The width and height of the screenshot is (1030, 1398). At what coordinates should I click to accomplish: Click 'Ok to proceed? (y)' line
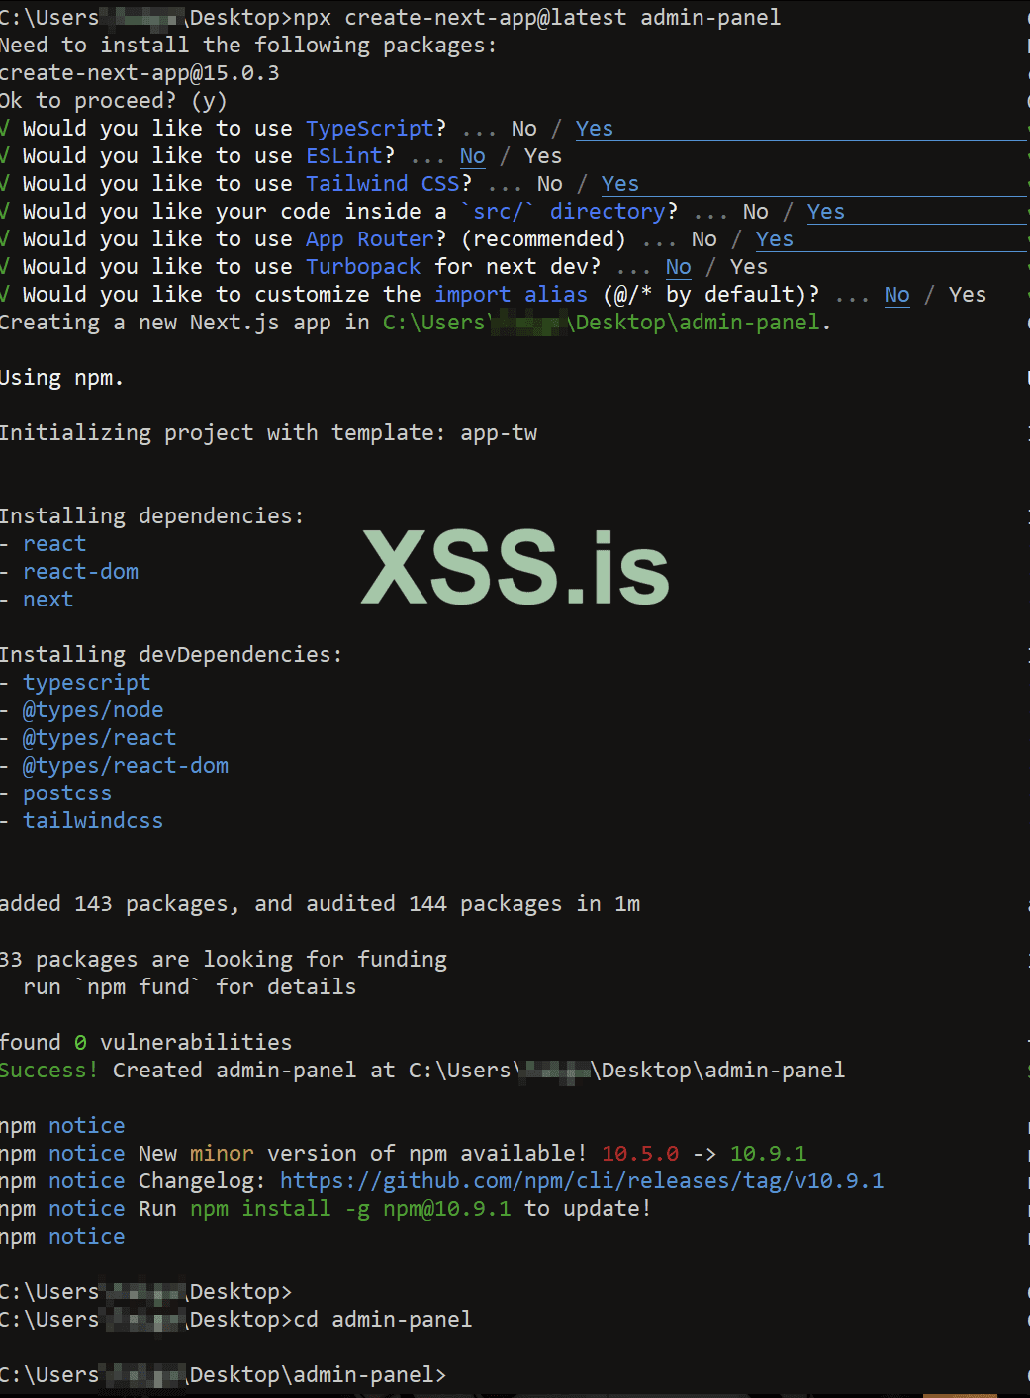click(x=114, y=101)
